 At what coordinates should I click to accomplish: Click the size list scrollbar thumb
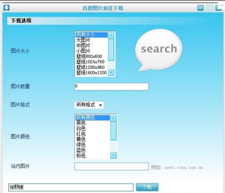pos(111,50)
